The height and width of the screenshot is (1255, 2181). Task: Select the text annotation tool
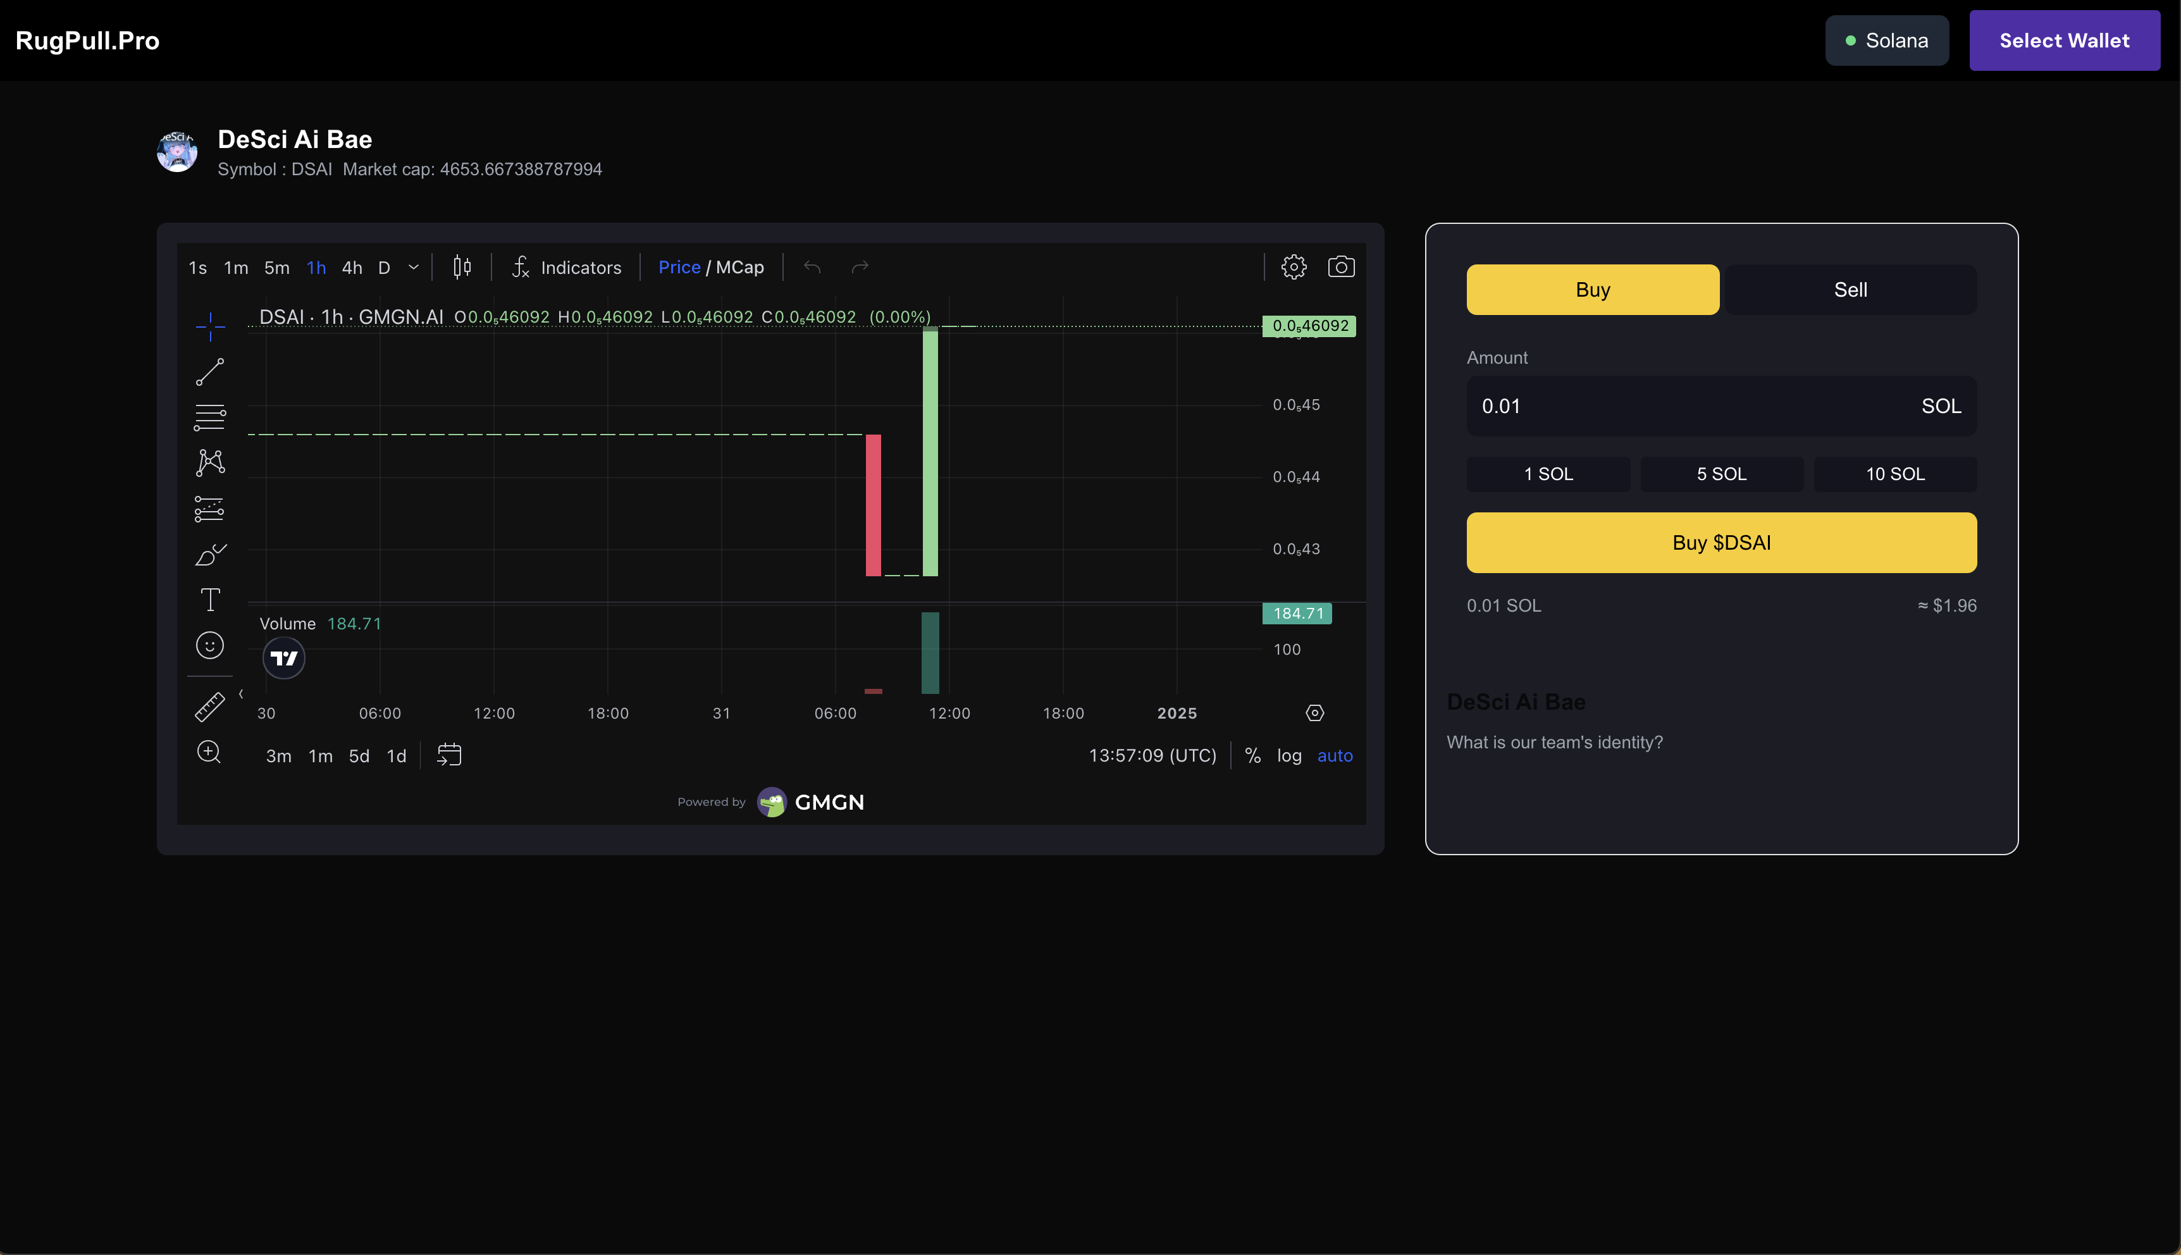209,600
